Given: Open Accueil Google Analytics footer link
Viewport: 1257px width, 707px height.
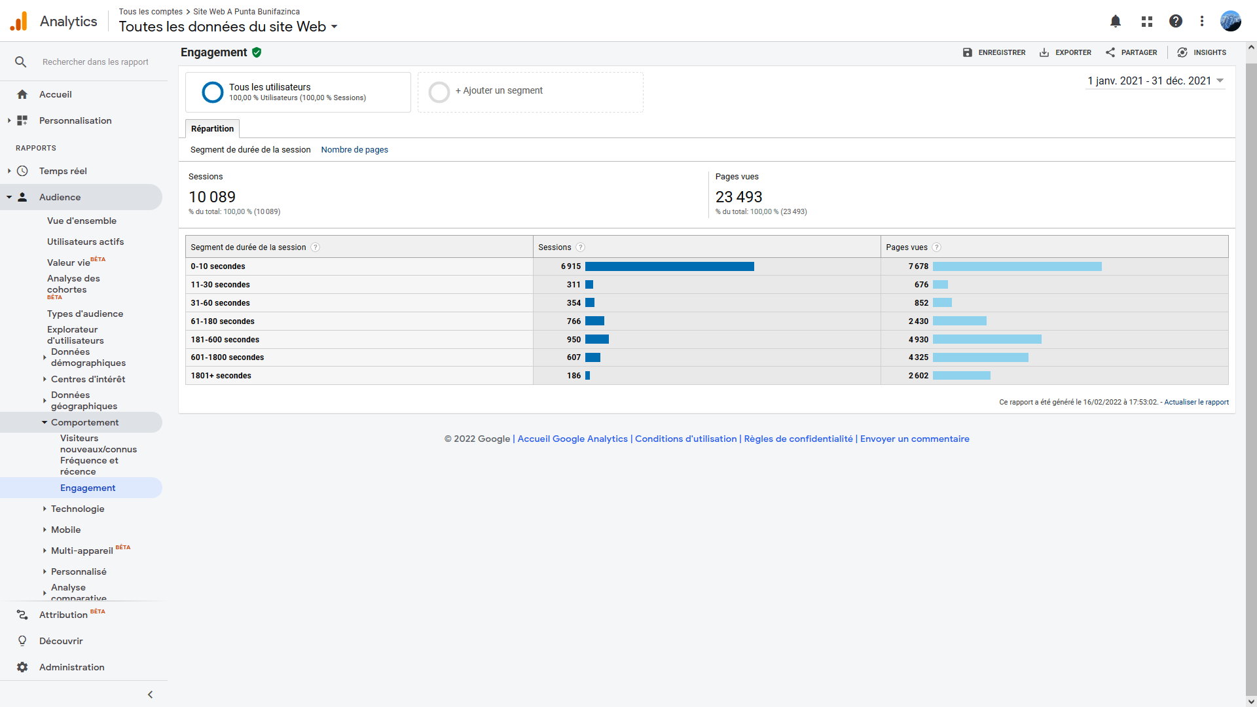Looking at the screenshot, I should [x=572, y=439].
